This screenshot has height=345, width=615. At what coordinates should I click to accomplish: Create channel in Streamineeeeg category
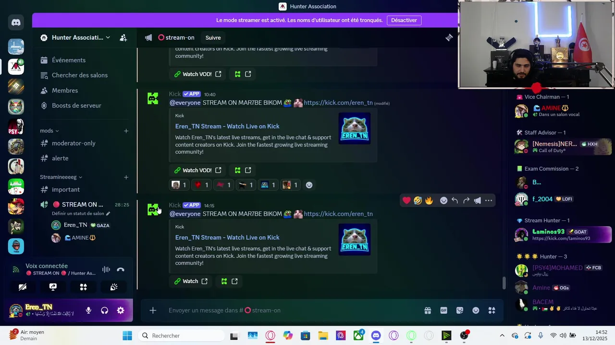tap(126, 177)
